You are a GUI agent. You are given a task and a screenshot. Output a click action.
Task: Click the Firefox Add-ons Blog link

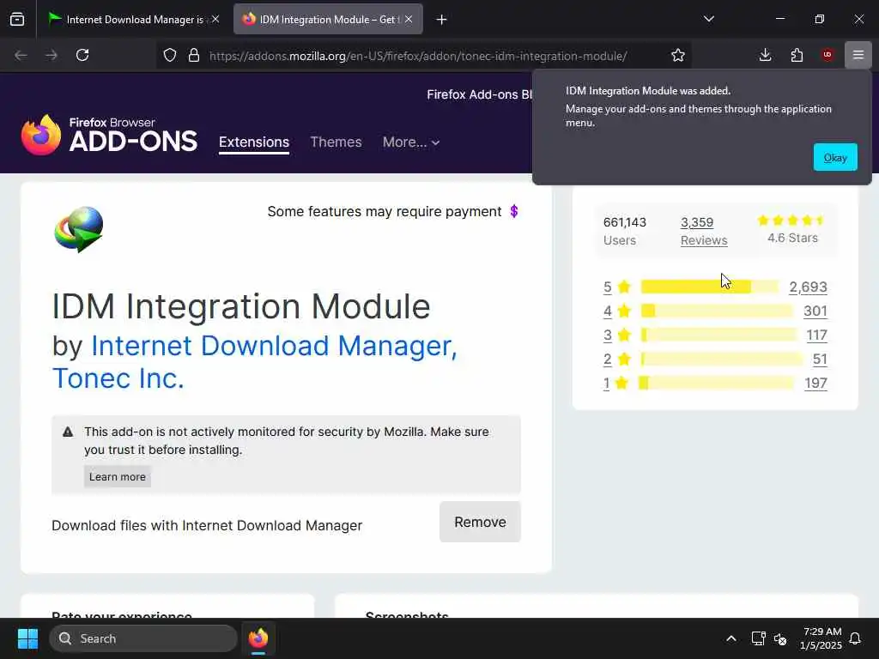[x=479, y=94]
